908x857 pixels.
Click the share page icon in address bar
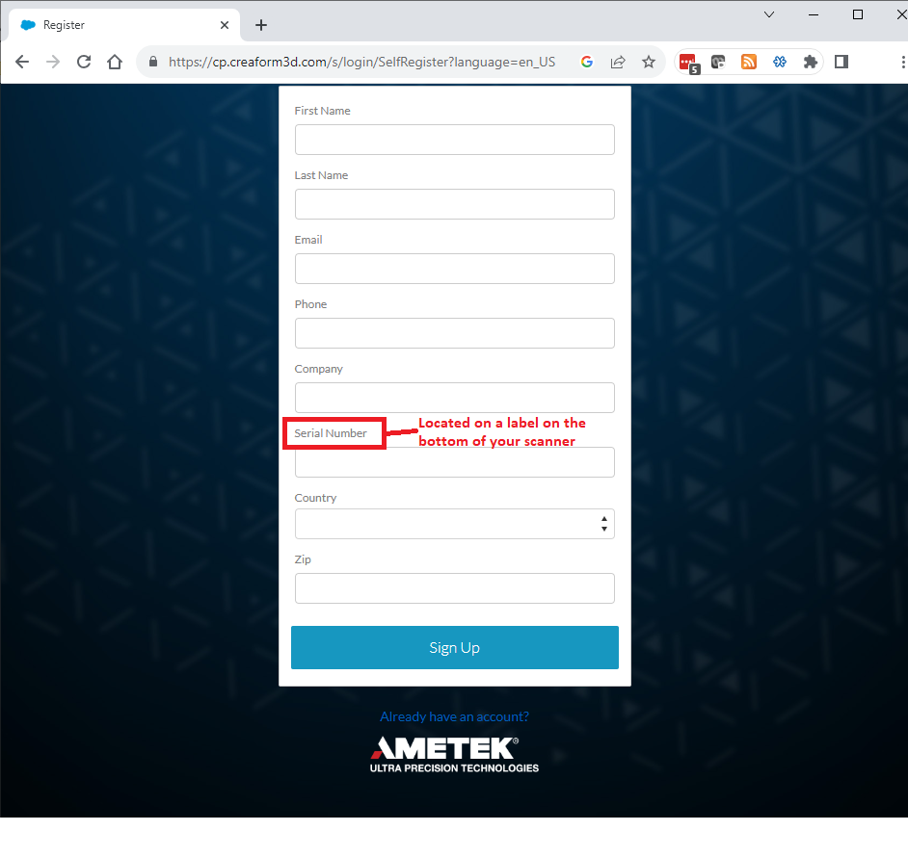pyautogui.click(x=618, y=62)
